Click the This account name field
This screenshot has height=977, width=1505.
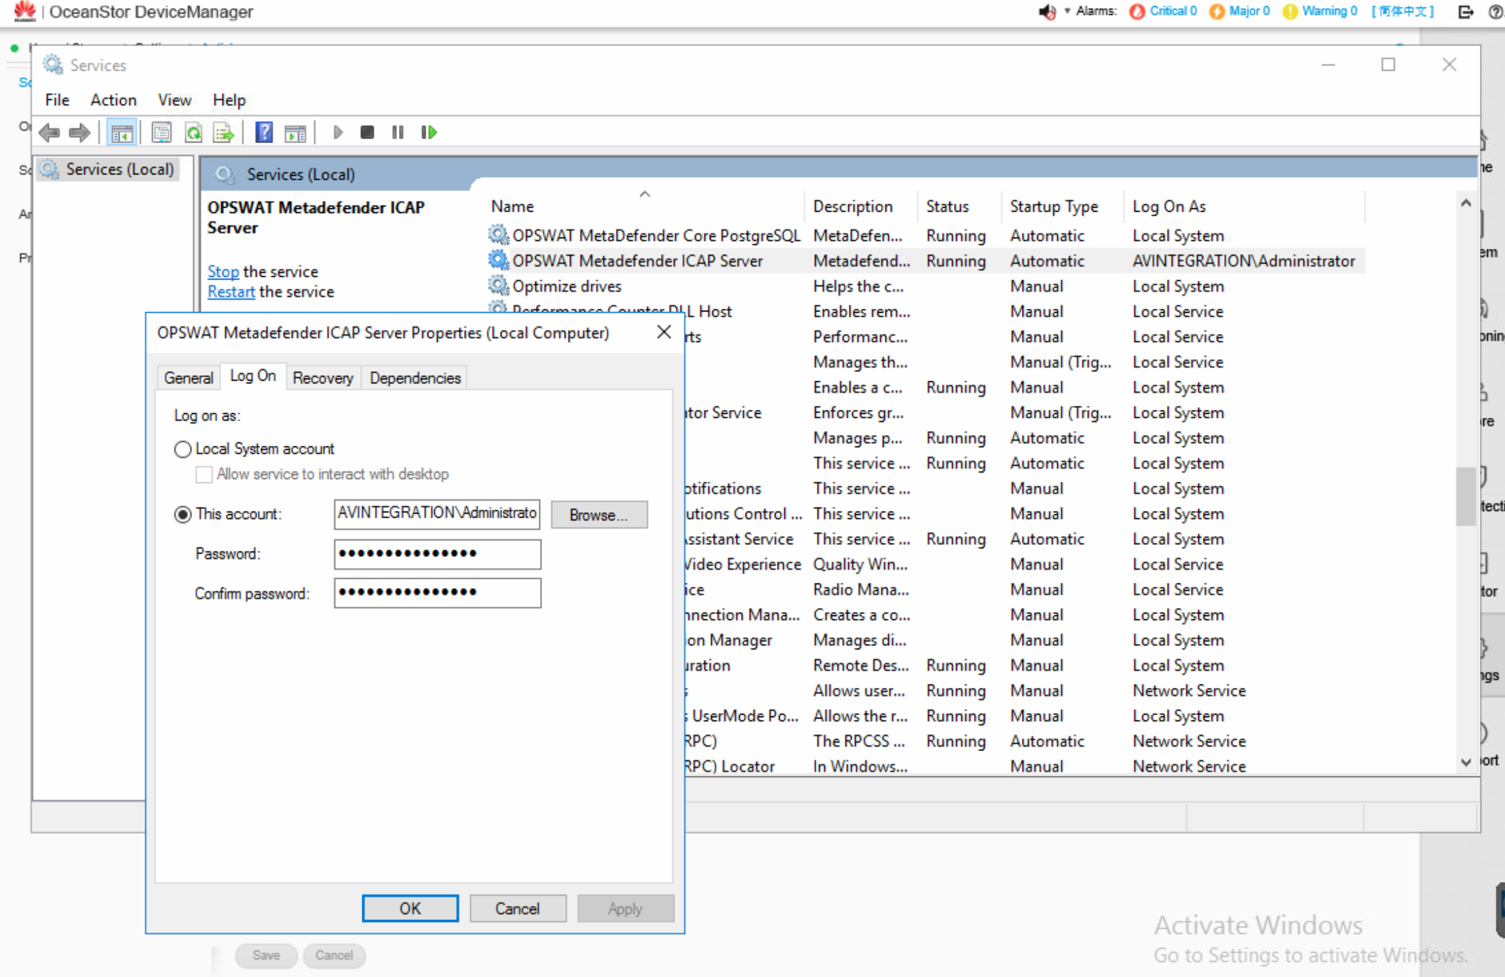(x=437, y=514)
